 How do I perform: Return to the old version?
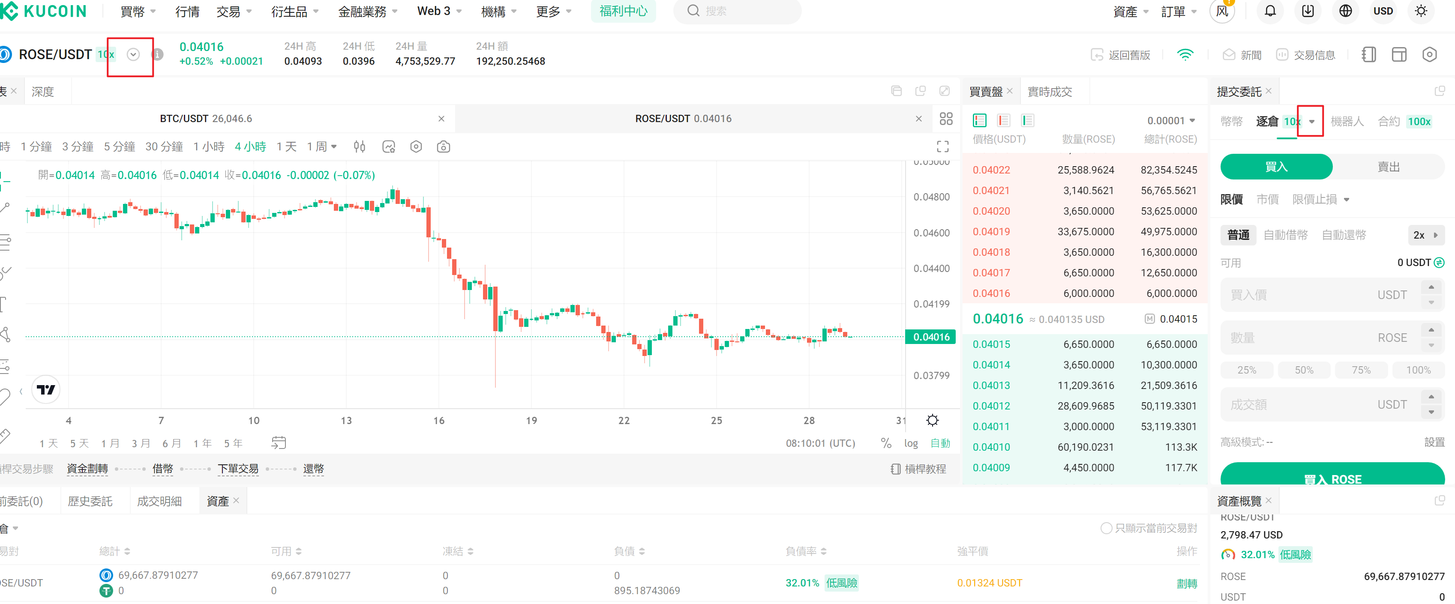coord(1120,55)
